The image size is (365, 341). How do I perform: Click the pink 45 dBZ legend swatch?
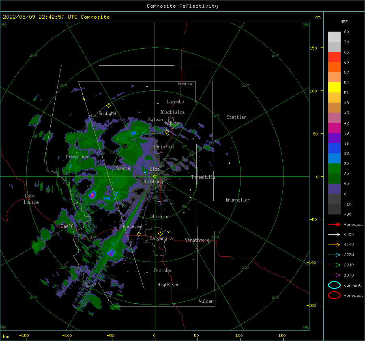click(x=334, y=118)
